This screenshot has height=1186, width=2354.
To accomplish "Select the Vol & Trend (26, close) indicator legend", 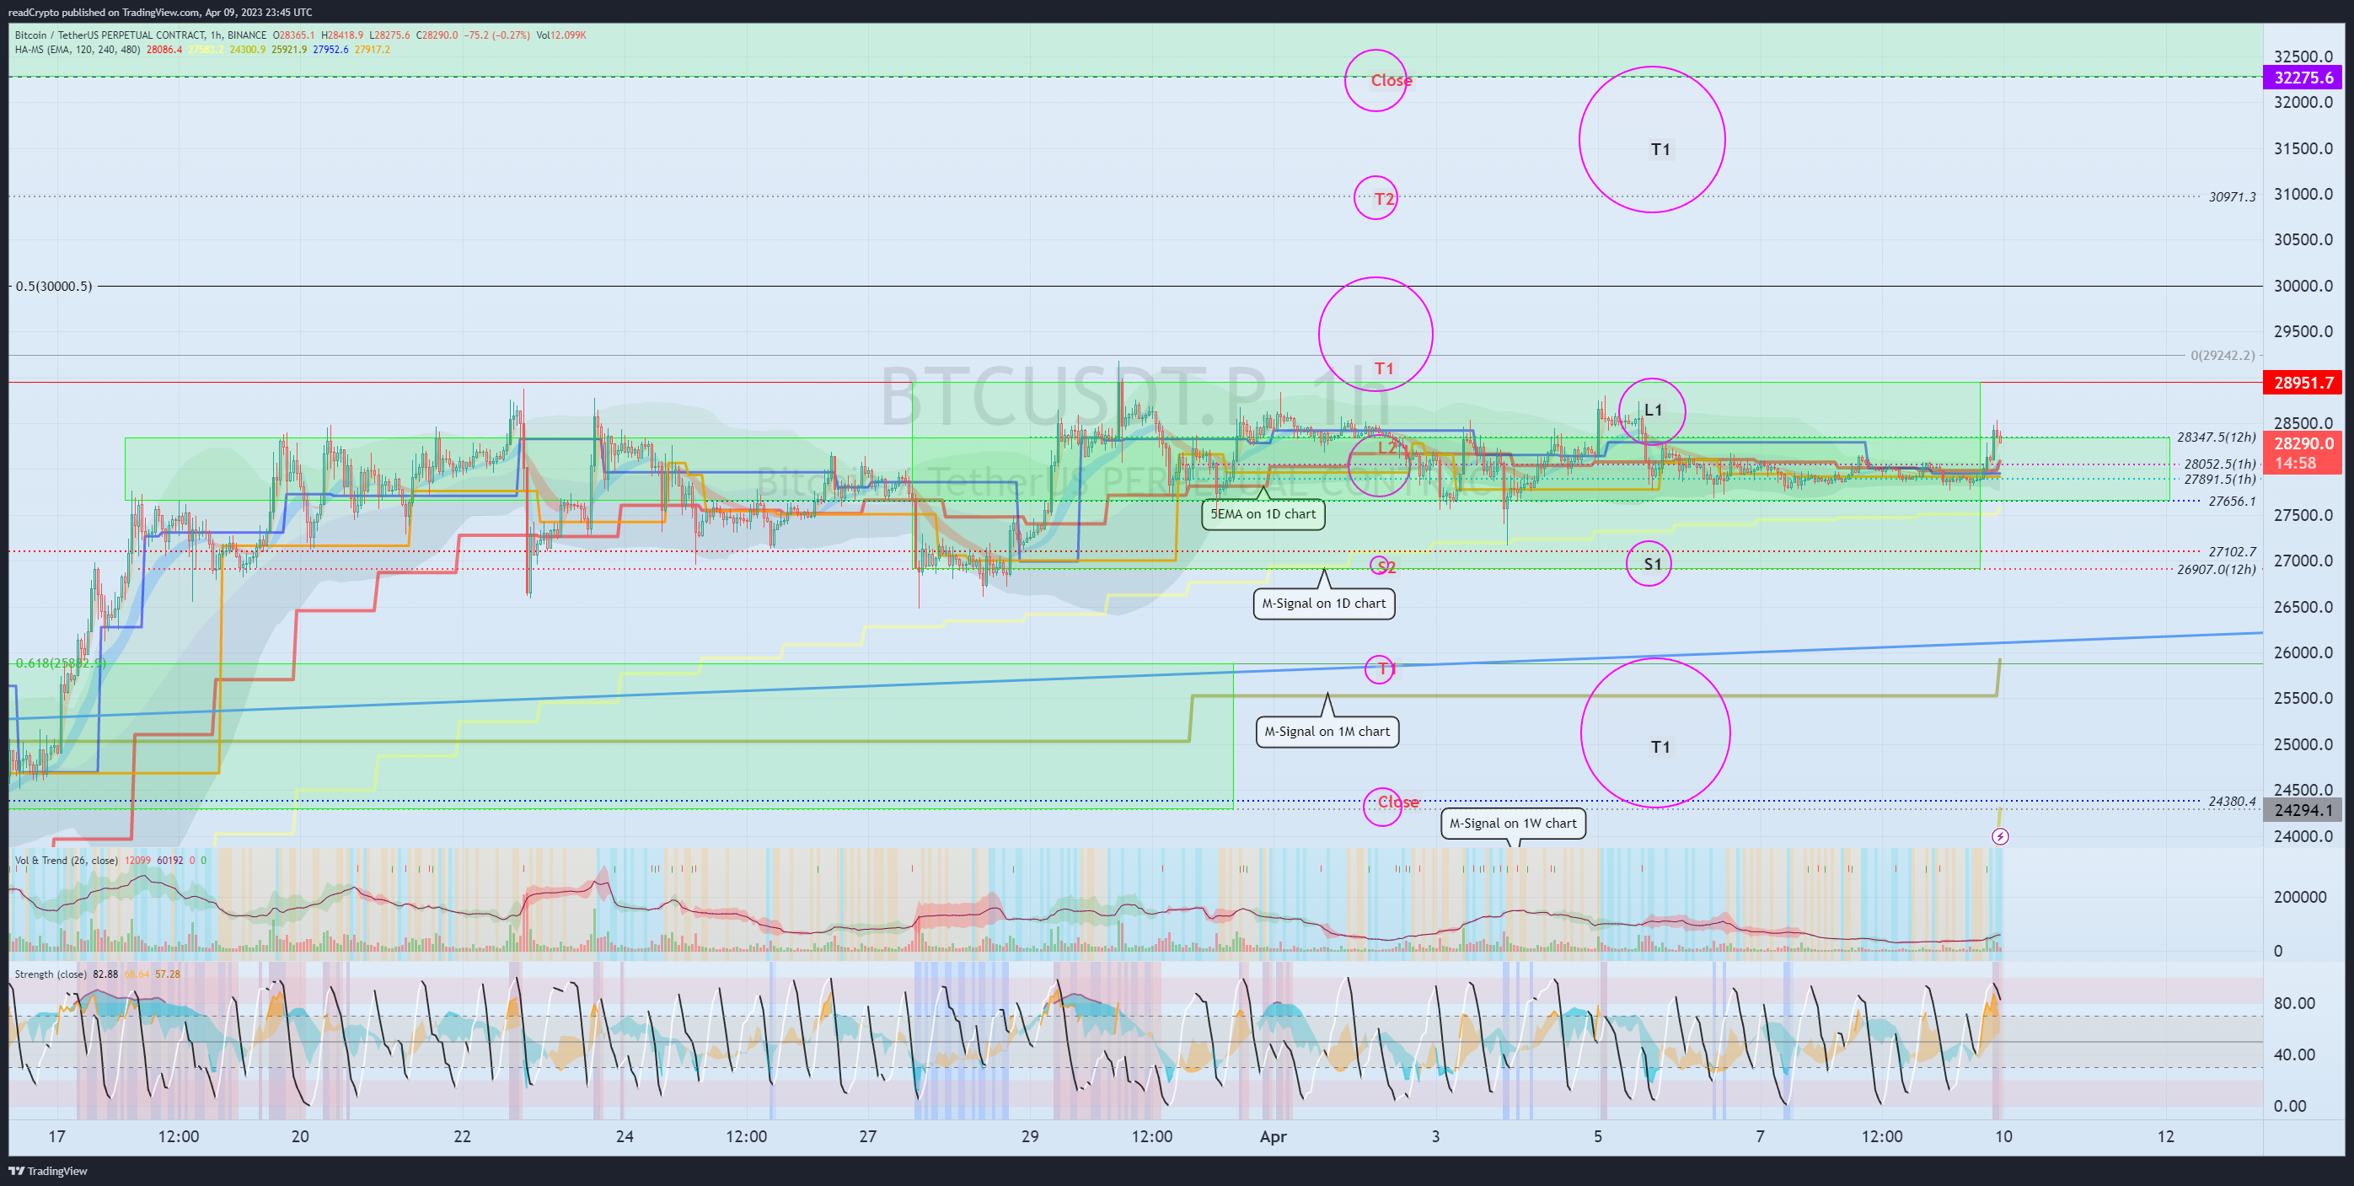I will coord(66,860).
